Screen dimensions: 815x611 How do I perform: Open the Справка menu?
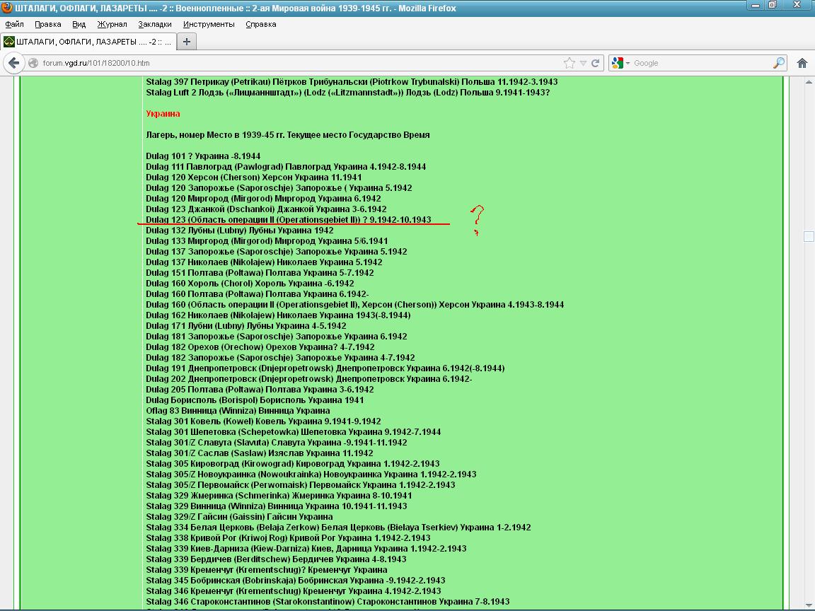tap(260, 24)
